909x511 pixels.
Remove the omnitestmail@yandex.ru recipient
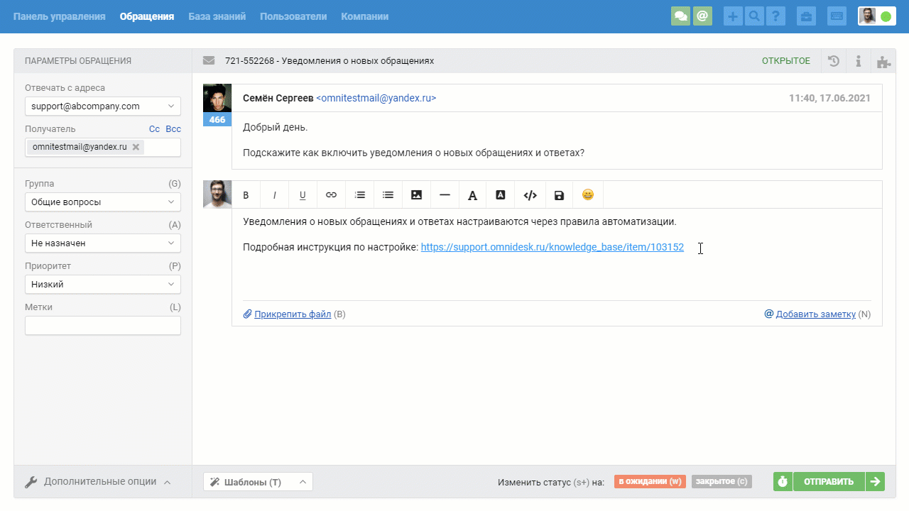(x=136, y=146)
